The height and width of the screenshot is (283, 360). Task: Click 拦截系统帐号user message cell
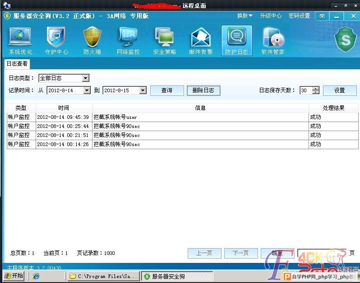coord(200,117)
